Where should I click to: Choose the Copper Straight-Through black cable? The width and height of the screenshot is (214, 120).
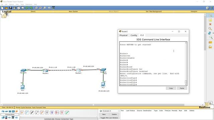click(x=32, y=113)
